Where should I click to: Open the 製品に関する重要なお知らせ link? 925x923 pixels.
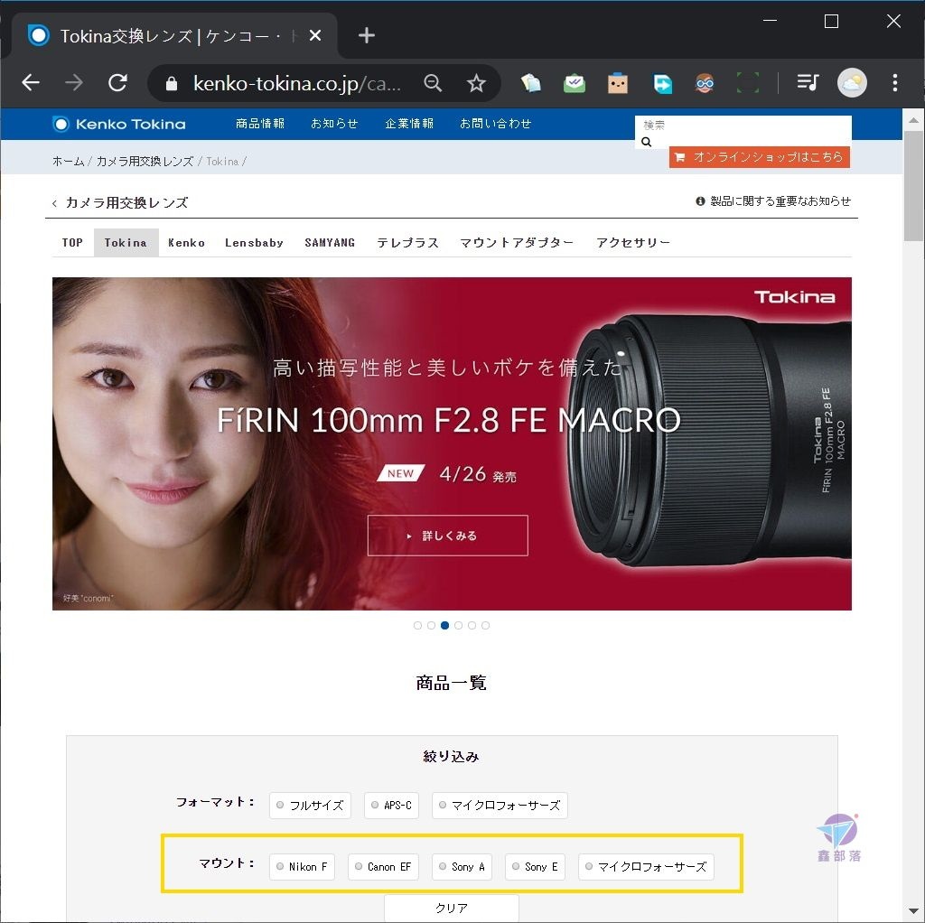click(780, 201)
